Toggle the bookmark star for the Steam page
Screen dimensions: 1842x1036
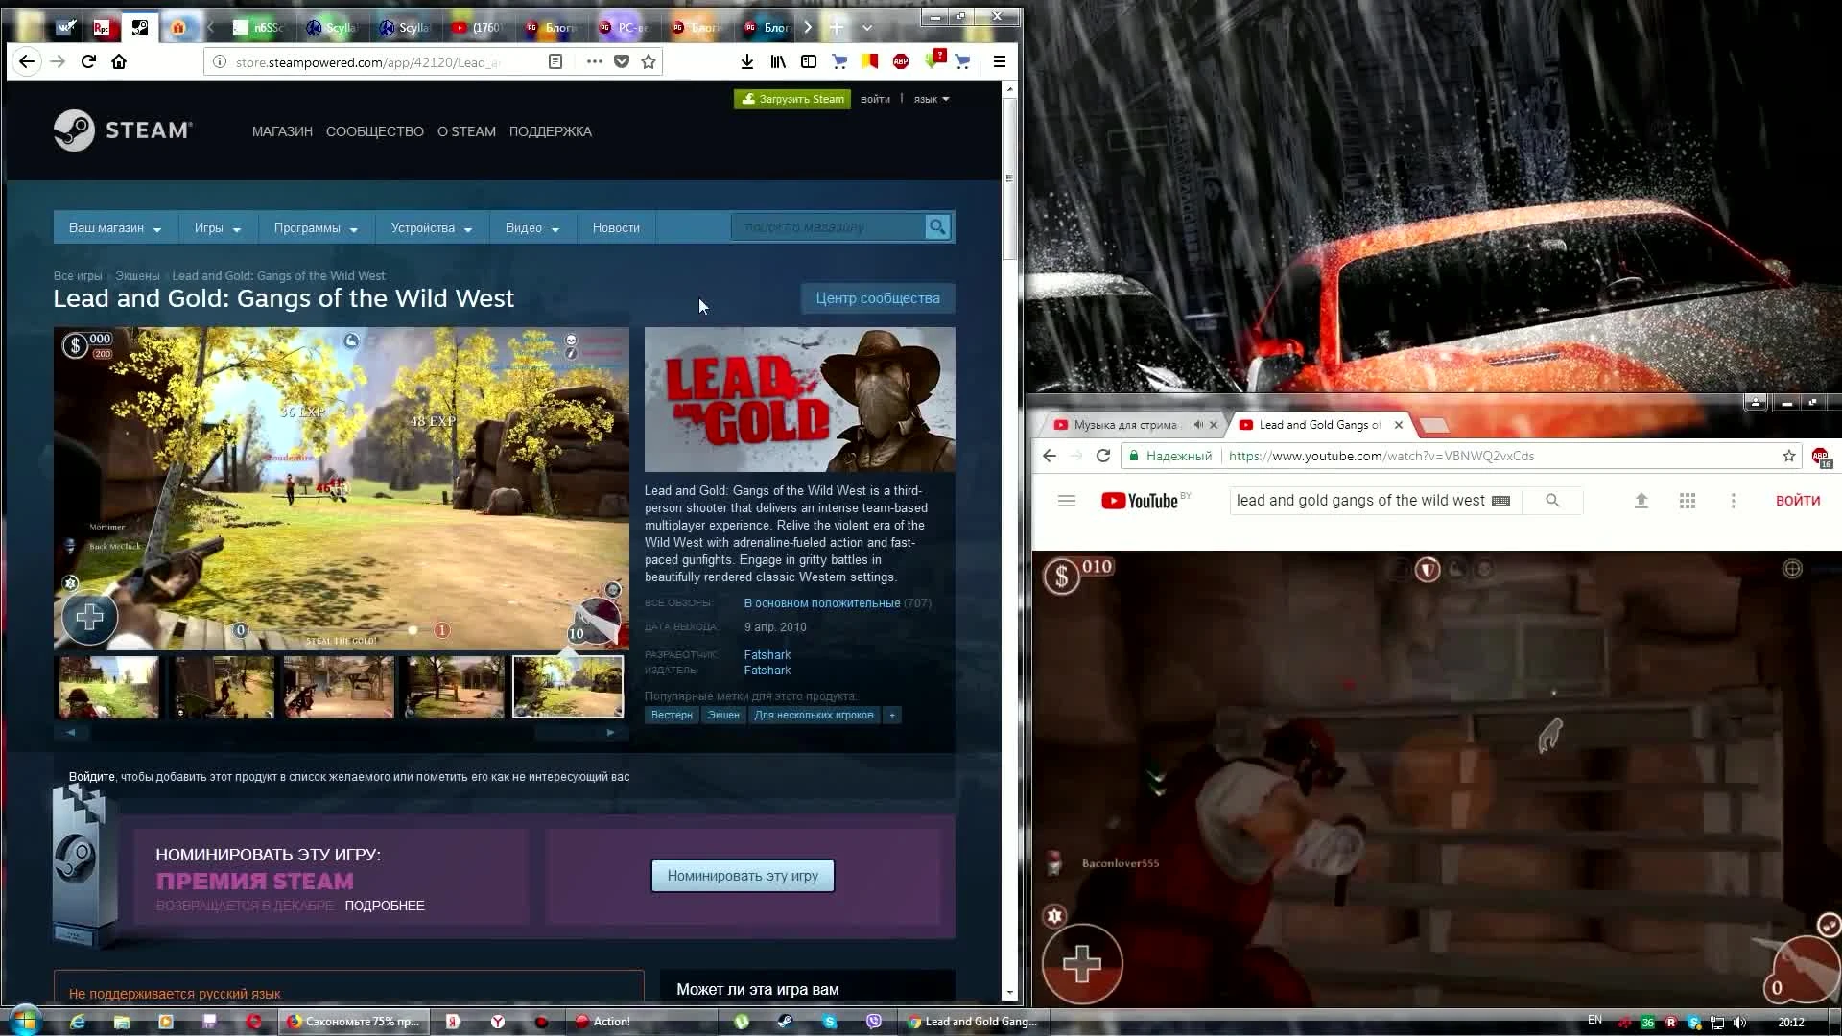(x=649, y=61)
